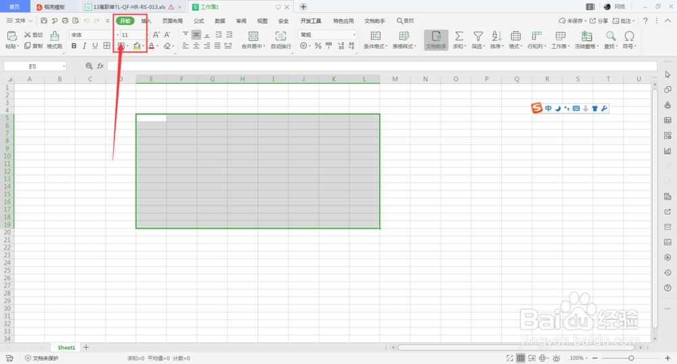Decrease font size with A- icon
The height and width of the screenshot is (364, 677).
pyautogui.click(x=167, y=35)
